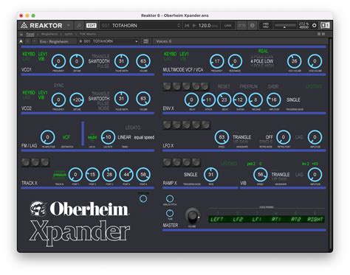Click the TRACK X Point 3 knob showing 28

109,175
